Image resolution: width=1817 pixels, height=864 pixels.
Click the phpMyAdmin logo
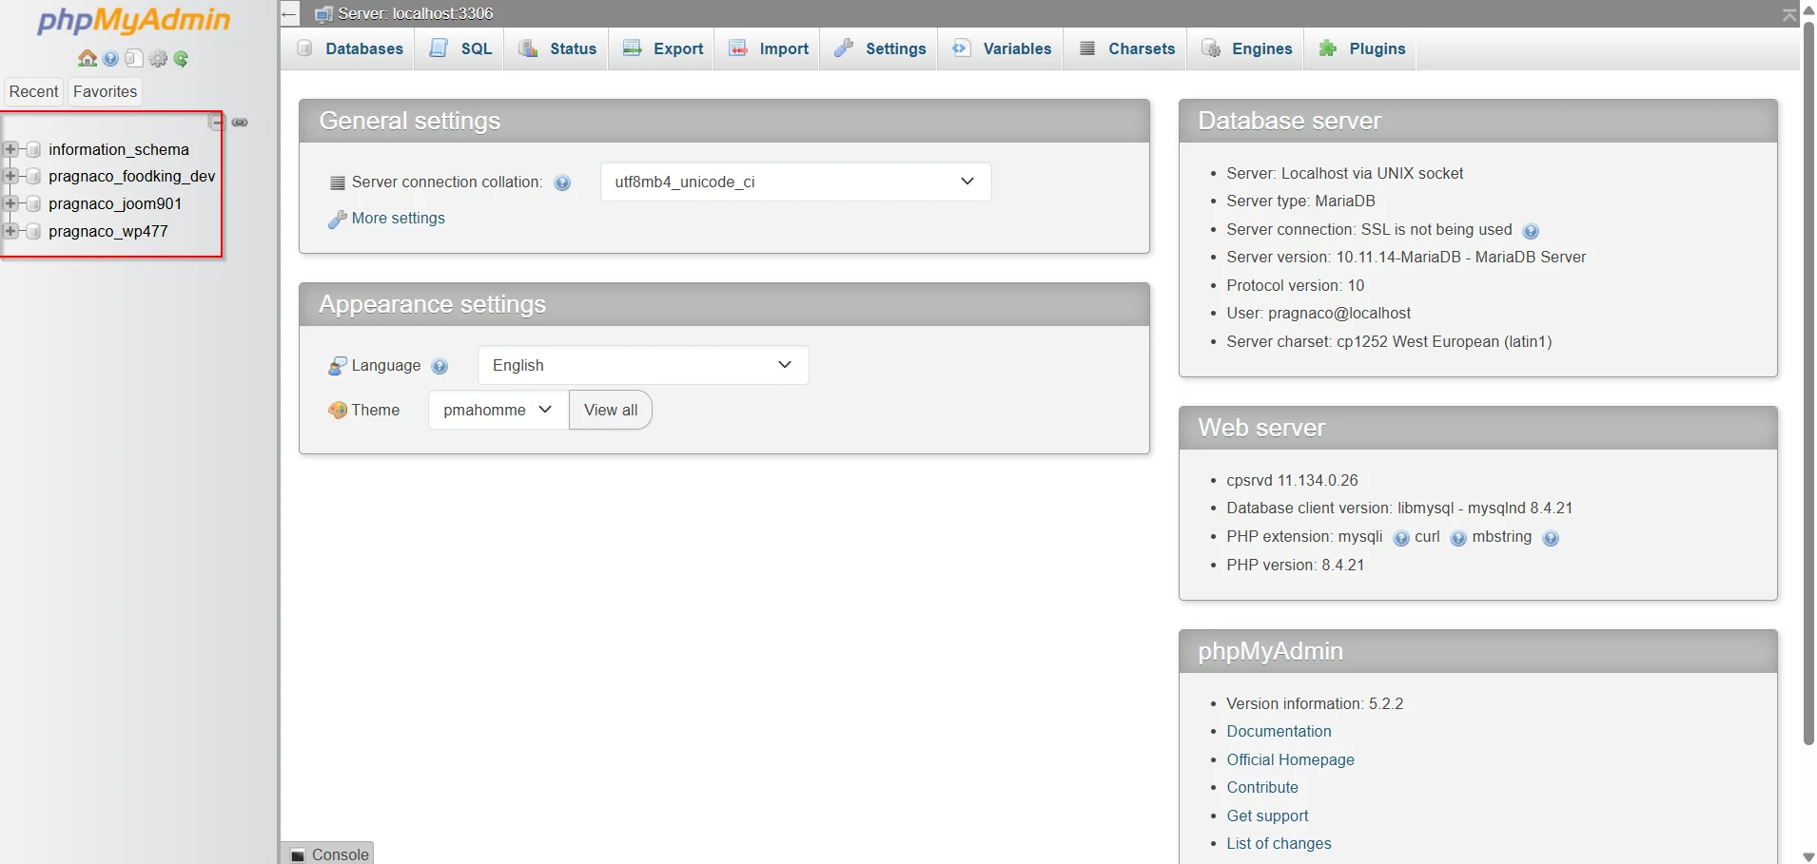pos(133,21)
